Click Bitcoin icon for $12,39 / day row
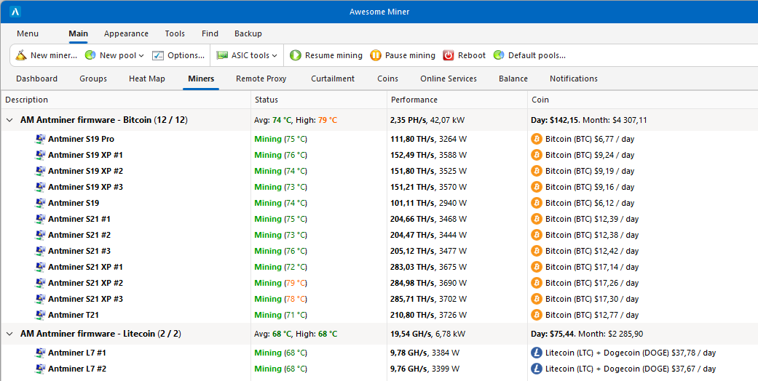 tap(537, 219)
